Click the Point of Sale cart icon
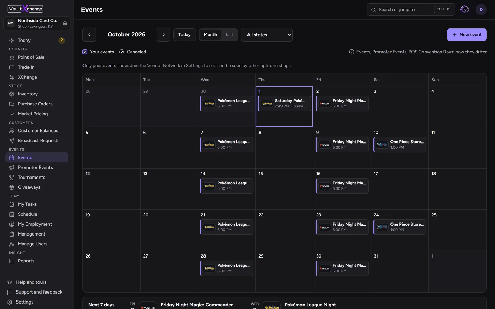 (12, 57)
